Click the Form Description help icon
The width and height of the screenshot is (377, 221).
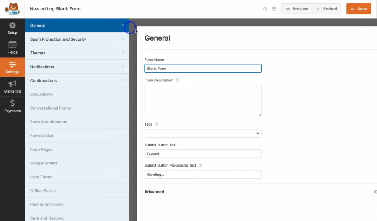click(178, 80)
